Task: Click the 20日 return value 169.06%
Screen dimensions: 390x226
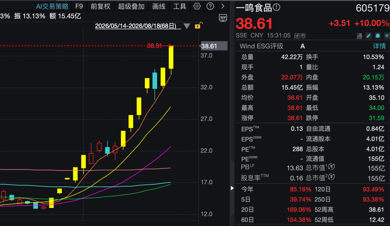Action: 299,210
